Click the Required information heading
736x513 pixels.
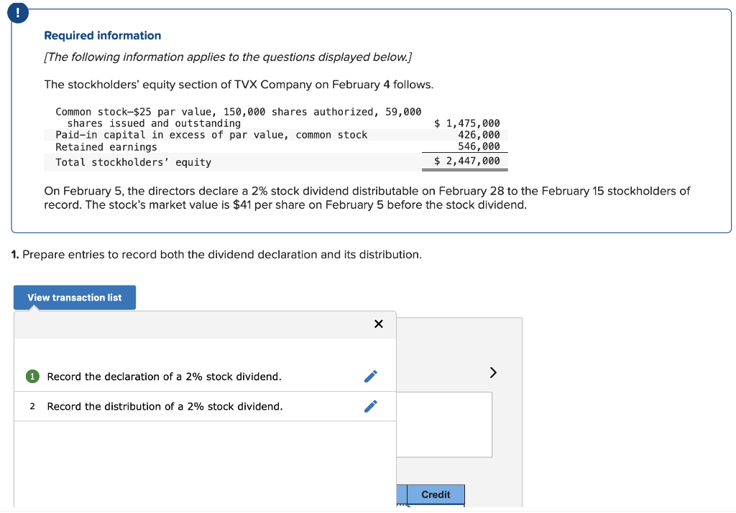102,36
